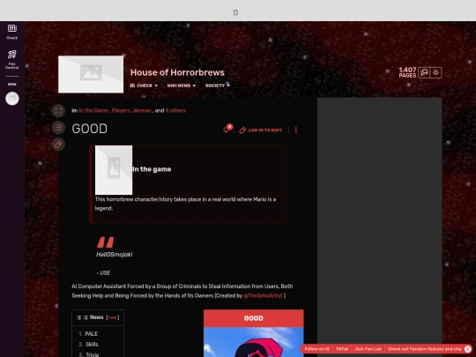View the 1,407 pages count

(x=407, y=72)
